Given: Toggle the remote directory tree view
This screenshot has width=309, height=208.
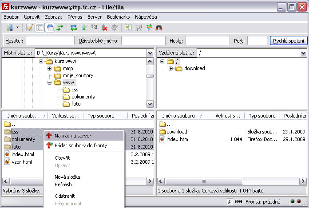Looking at the screenshot, I should tap(50, 27).
